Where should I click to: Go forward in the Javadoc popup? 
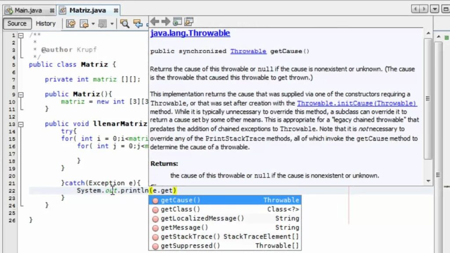tap(166, 22)
